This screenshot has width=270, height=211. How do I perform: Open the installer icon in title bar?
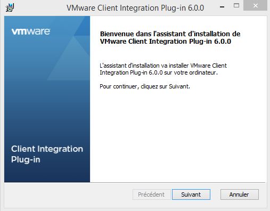(10, 8)
